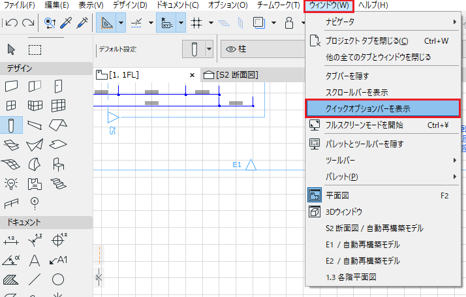Toggle Snap Guides checkmark button
This screenshot has height=297, width=466.
(x=136, y=23)
